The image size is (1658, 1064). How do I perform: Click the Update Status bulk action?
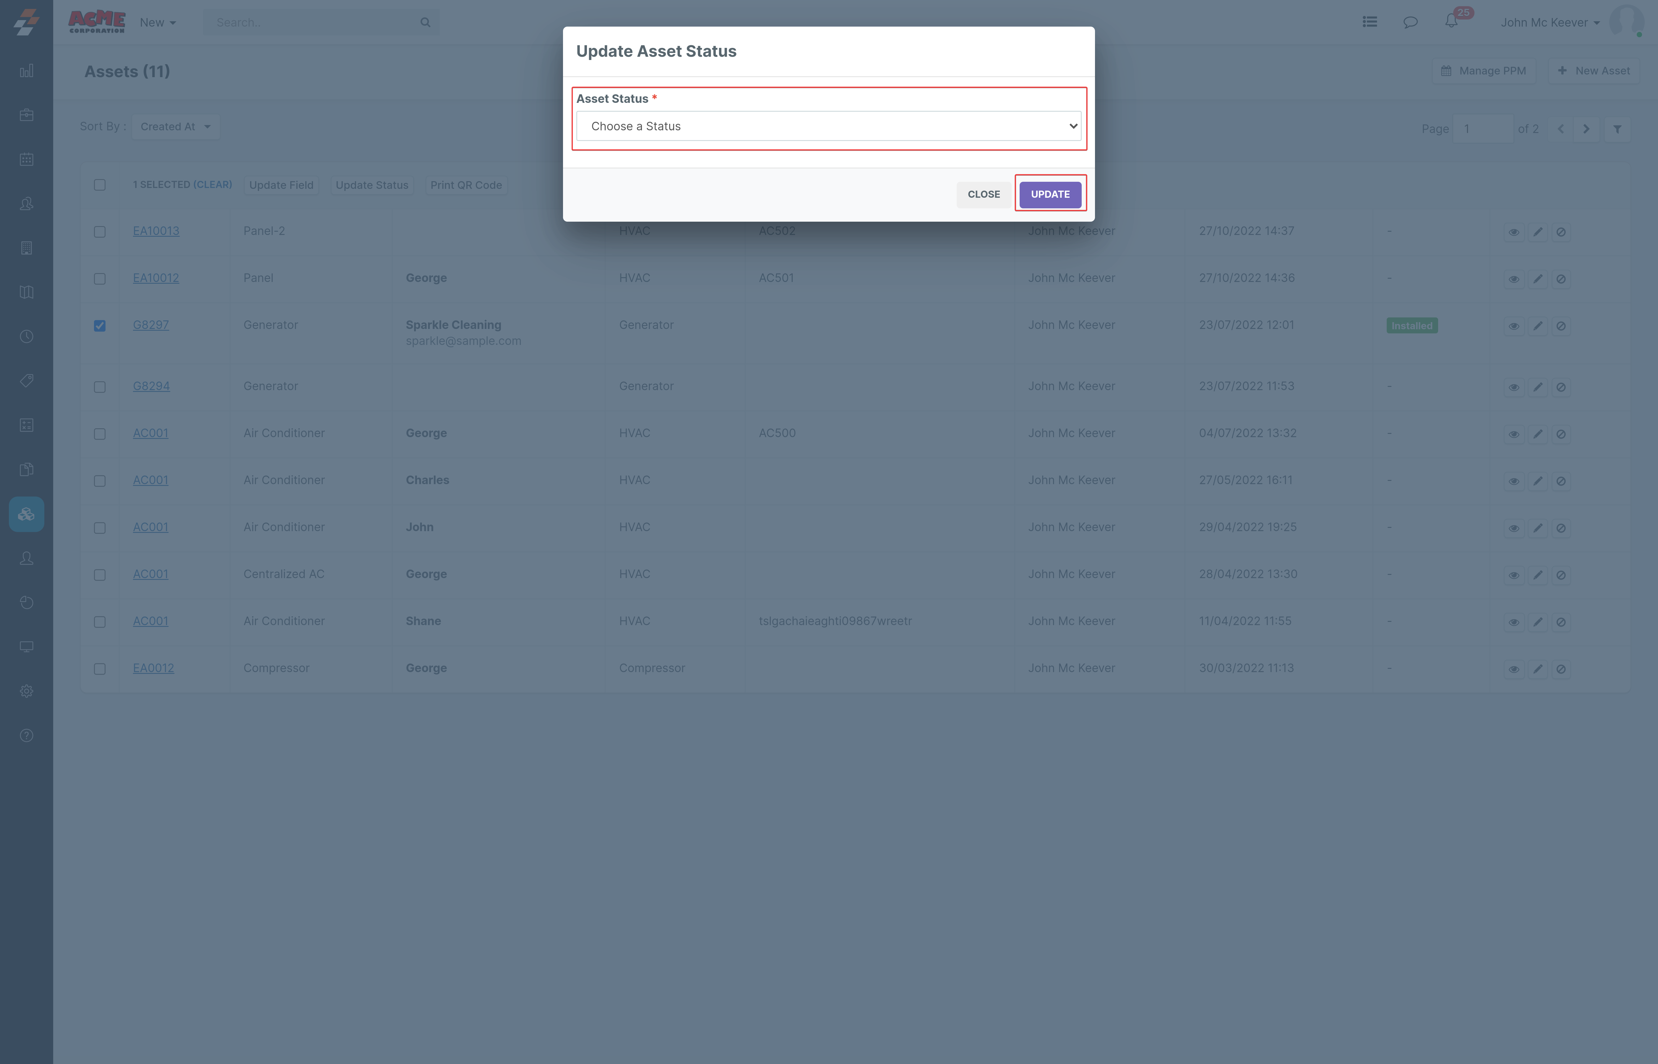372,185
